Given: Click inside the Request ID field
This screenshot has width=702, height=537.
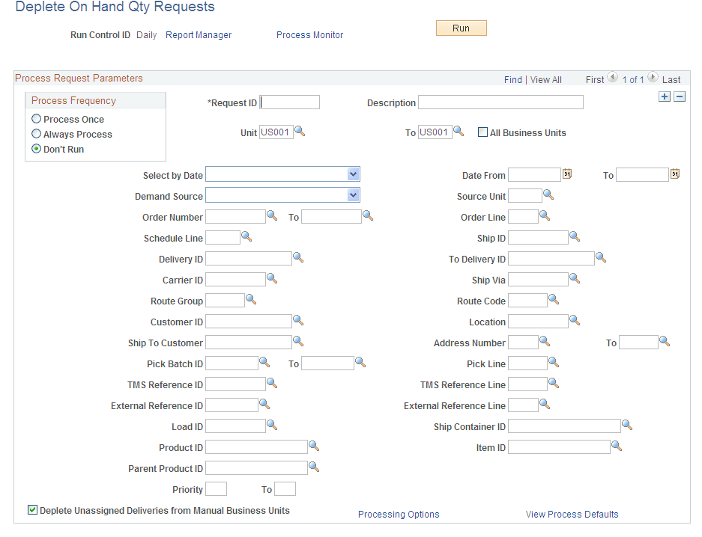Looking at the screenshot, I should coord(289,102).
